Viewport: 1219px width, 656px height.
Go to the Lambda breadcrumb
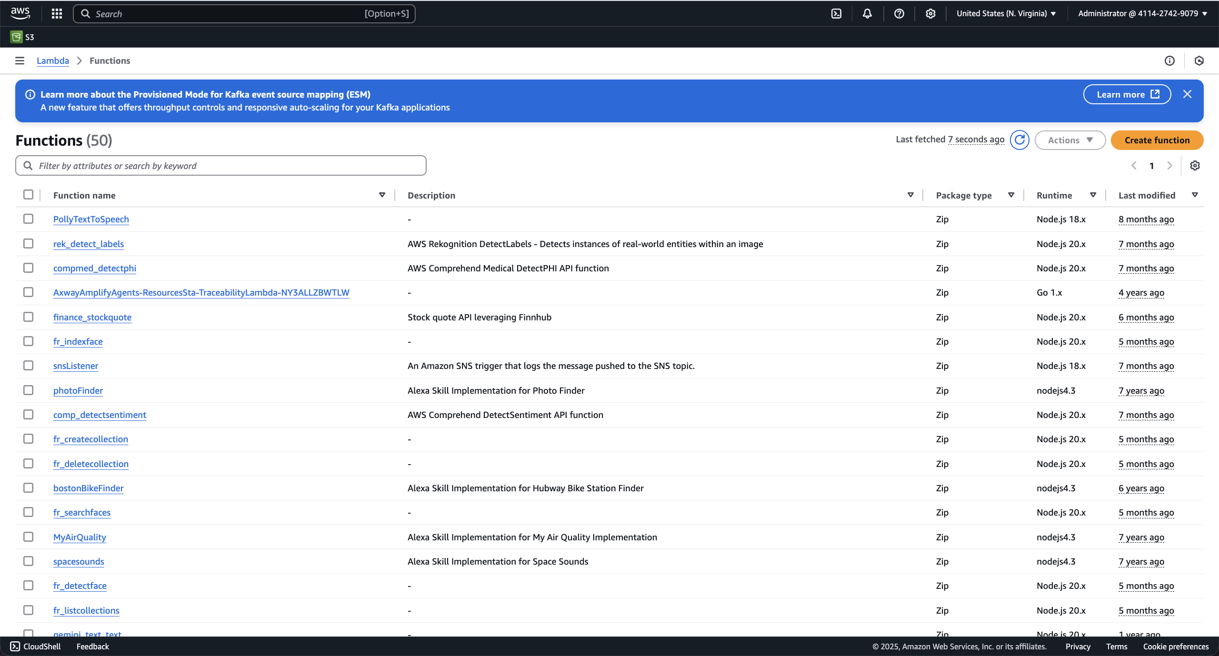(52, 60)
